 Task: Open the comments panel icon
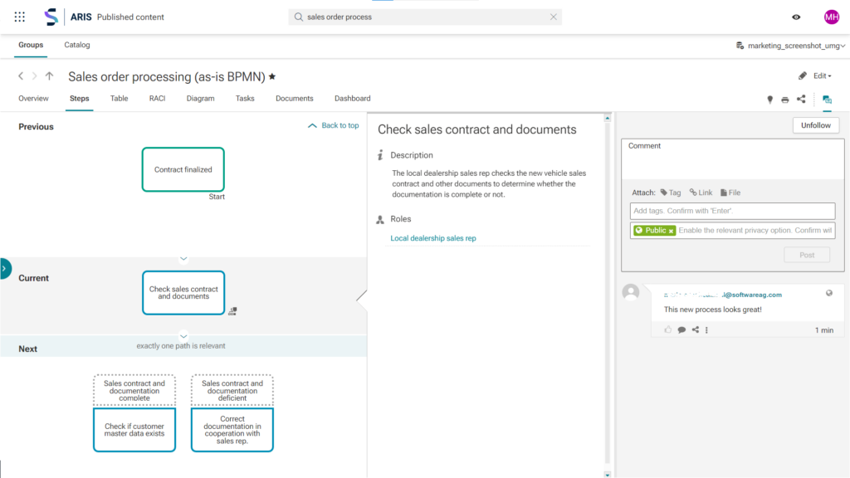pos(827,99)
